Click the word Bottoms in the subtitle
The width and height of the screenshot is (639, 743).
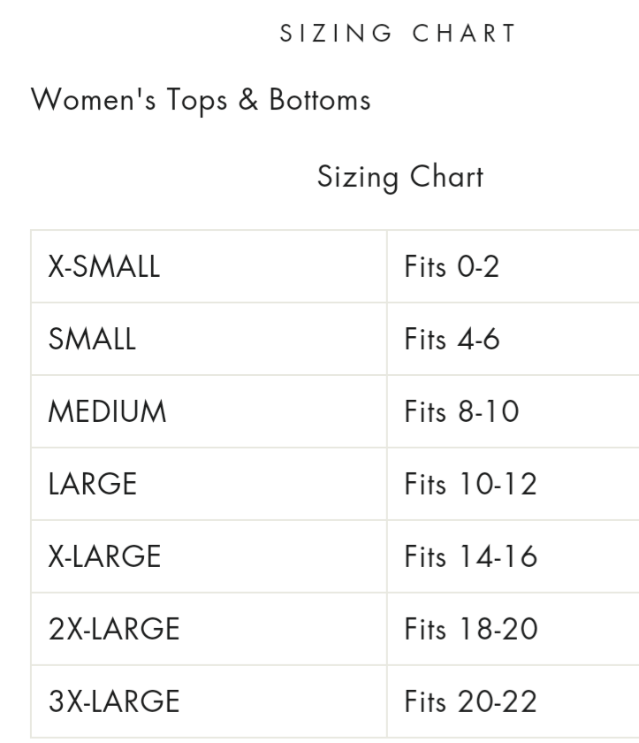click(320, 100)
